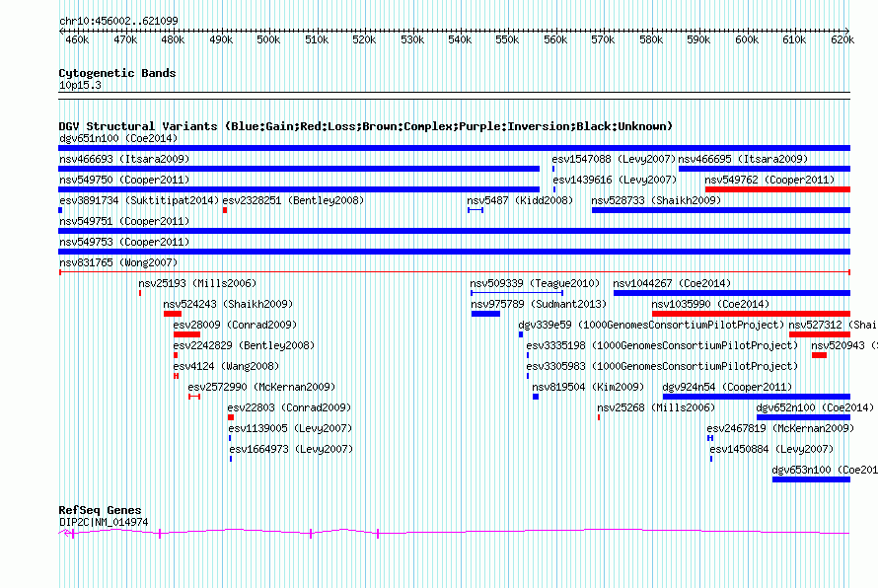The image size is (878, 588).
Task: Click the chr10:456002..621099 coordinates label
Action: coord(118,21)
